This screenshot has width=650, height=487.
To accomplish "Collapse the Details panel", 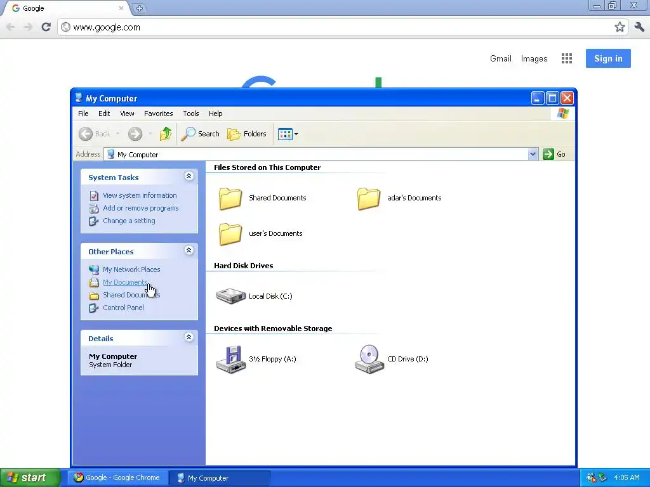I will tap(189, 337).
